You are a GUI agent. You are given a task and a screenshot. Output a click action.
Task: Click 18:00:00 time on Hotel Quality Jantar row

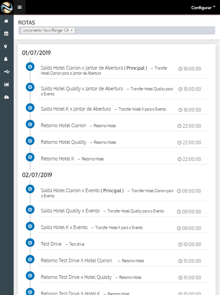pyautogui.click(x=190, y=89)
